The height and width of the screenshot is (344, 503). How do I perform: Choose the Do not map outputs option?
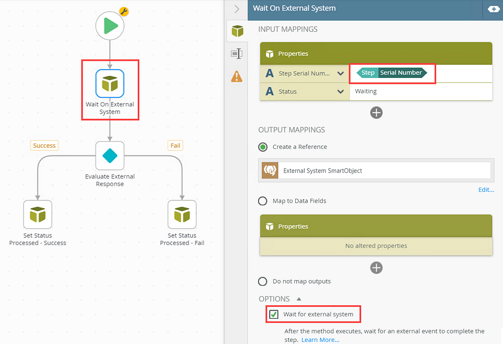pos(263,282)
